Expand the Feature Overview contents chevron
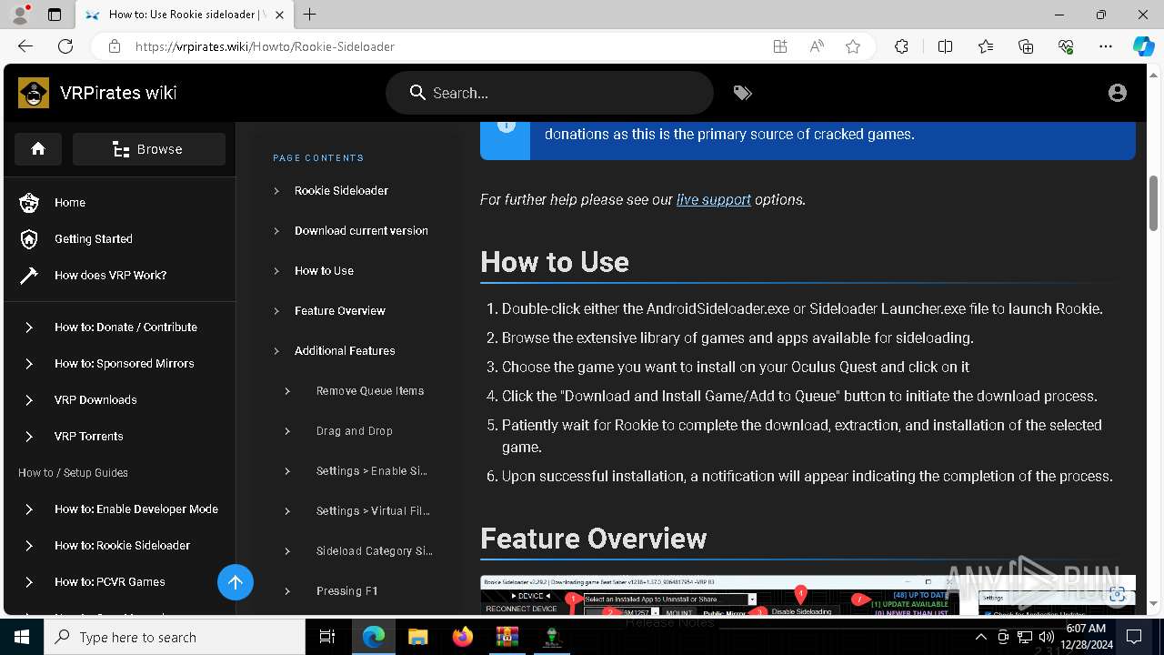 click(276, 310)
